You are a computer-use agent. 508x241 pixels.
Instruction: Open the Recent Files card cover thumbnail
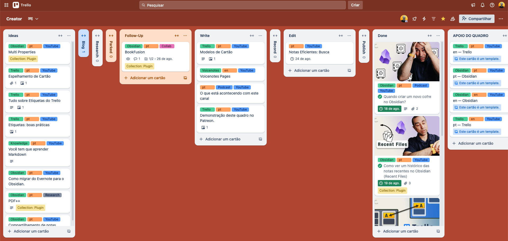[407, 136]
